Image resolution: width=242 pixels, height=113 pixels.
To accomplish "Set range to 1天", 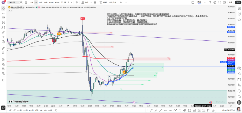I will tap(10, 110).
